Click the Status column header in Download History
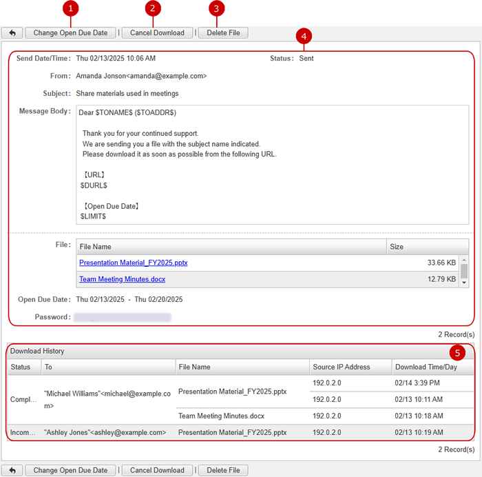The image size is (482, 477). (24, 367)
